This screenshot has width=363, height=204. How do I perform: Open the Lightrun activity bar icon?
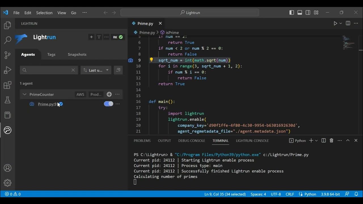pos(7,130)
